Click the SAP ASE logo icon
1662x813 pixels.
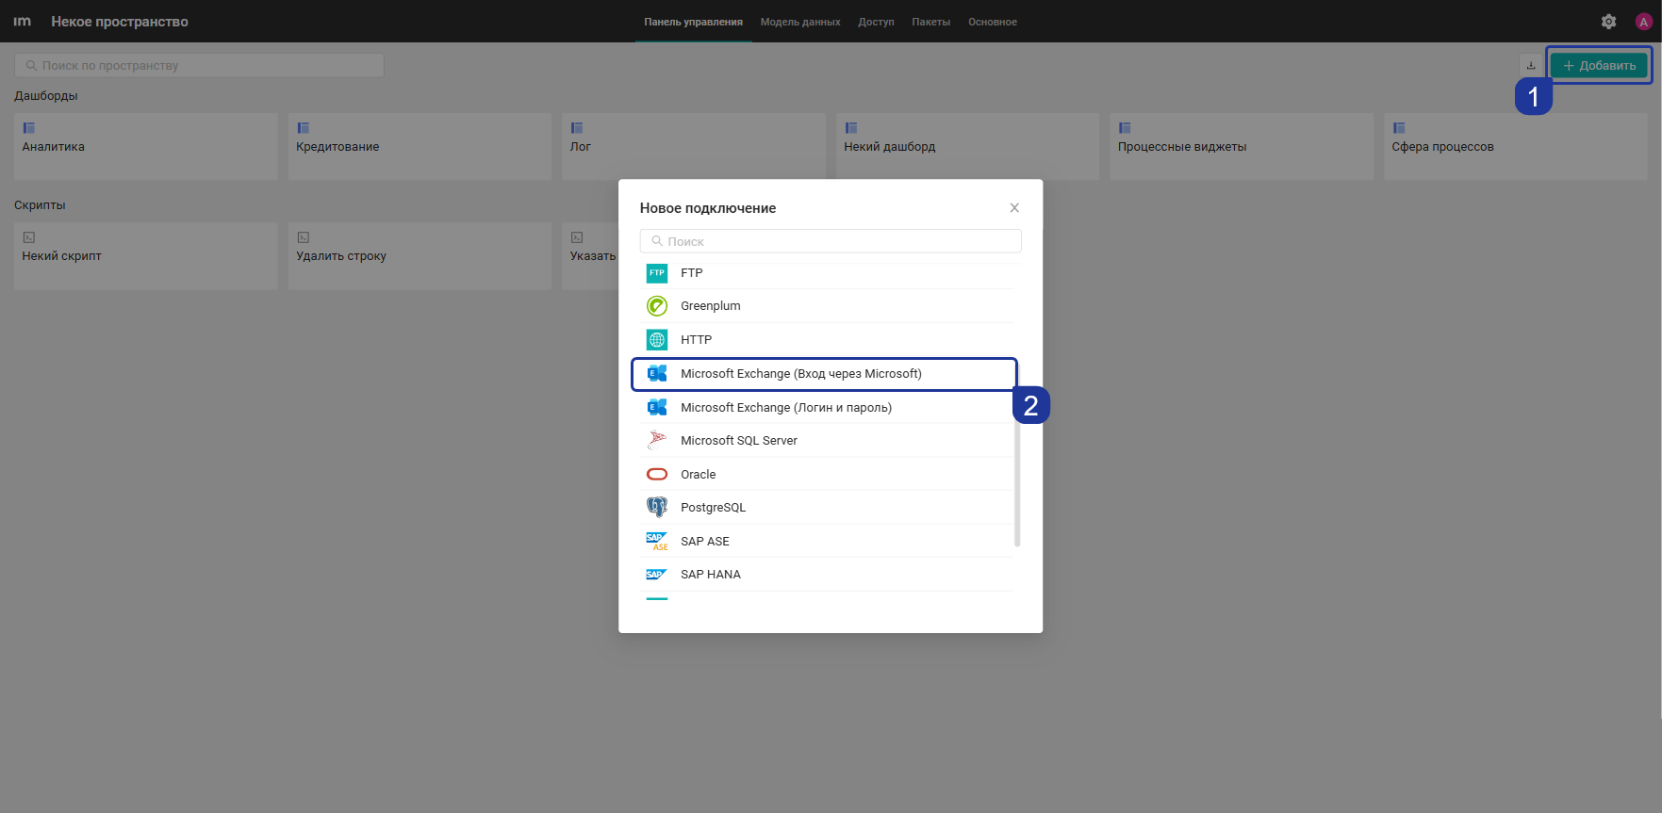coord(657,542)
